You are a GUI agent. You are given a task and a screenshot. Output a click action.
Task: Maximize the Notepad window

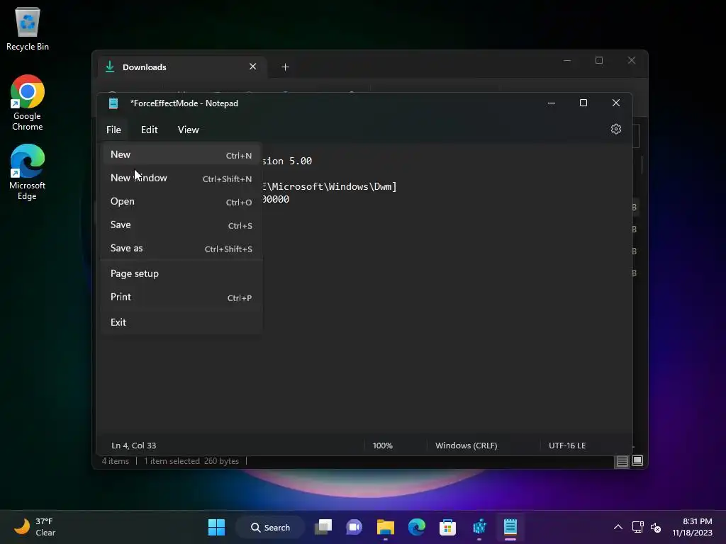pos(583,103)
